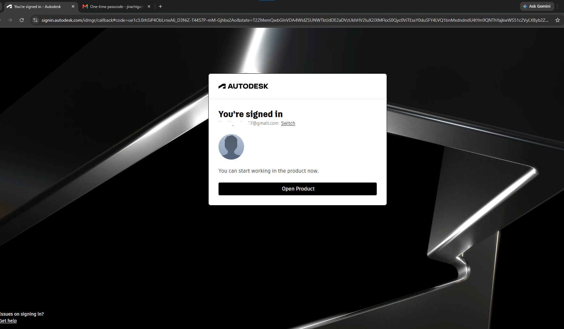
Task: Click the 'You can start working in the product now.' text
Action: coord(269,171)
